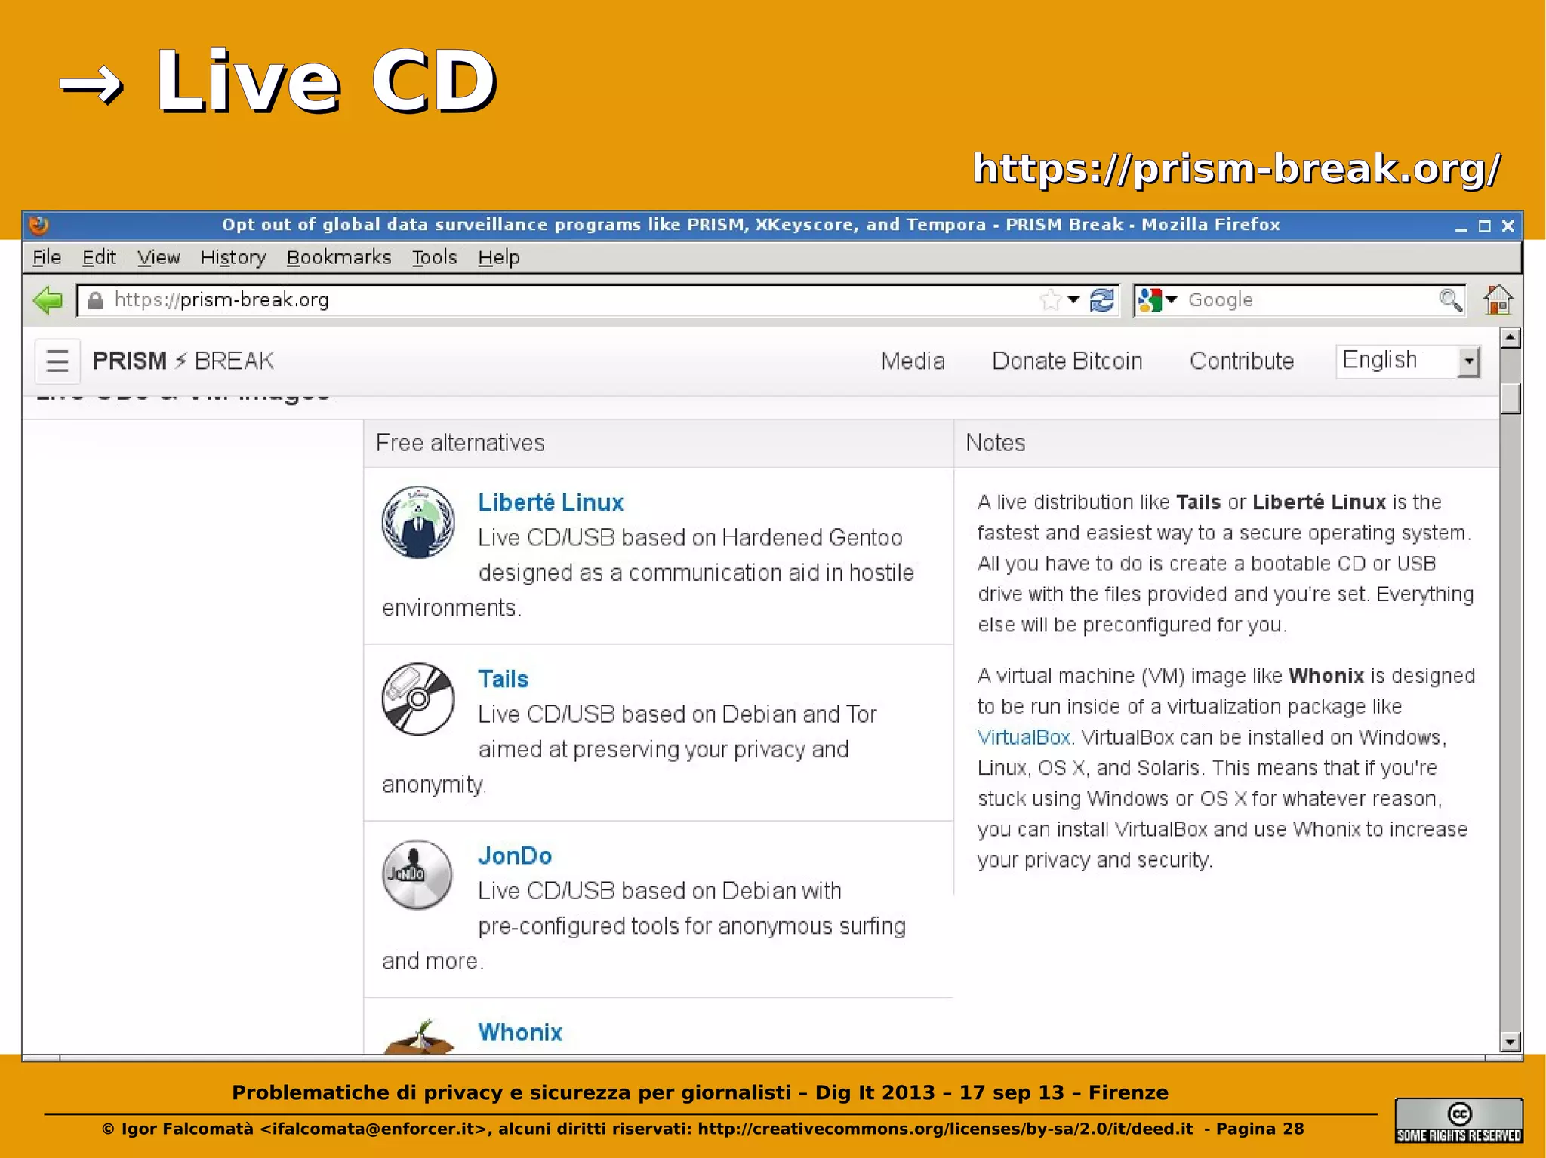This screenshot has width=1546, height=1158.
Task: Click the 'Notes' column header
Action: [x=1227, y=443]
